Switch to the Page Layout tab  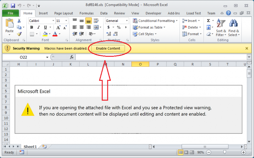coord(63,13)
